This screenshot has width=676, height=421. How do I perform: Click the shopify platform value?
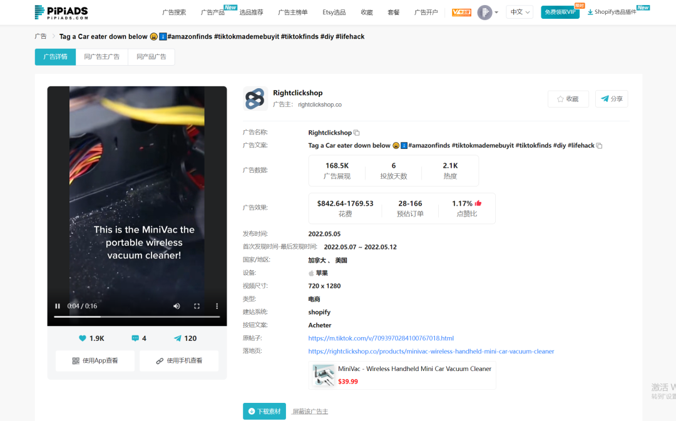[x=319, y=312]
